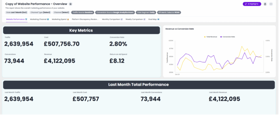Go to the Marketing Spend tab

point(60,19)
